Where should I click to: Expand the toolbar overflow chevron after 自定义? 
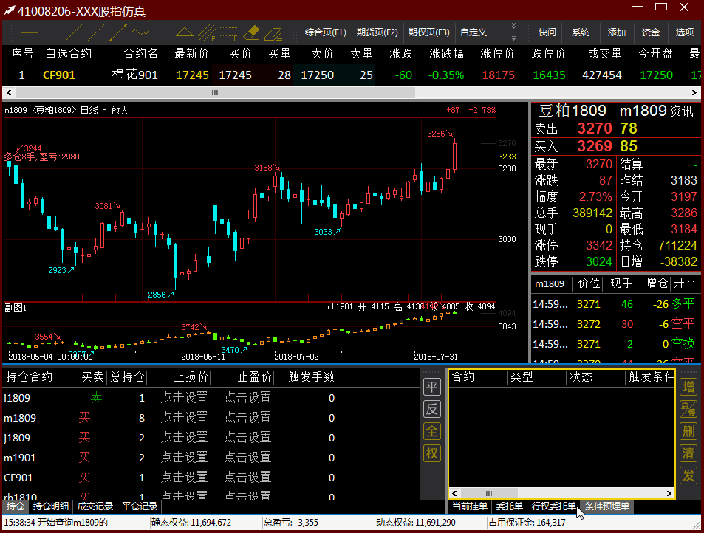[513, 32]
